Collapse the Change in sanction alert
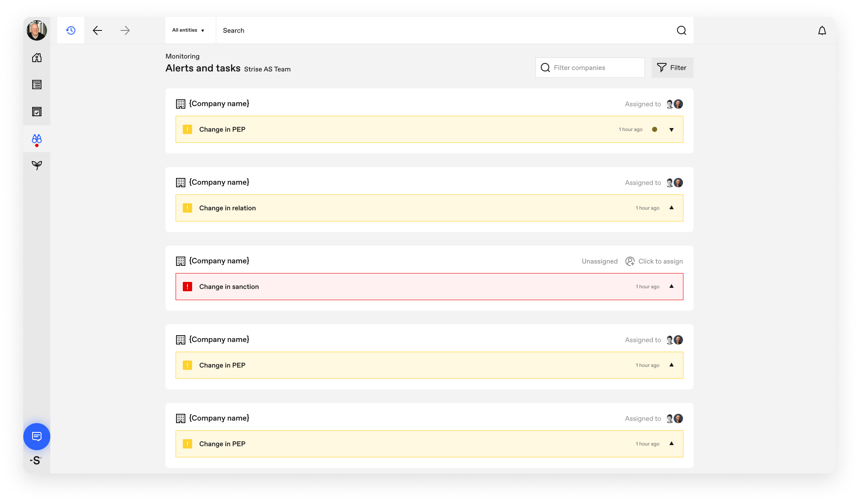Viewport: 859px width, 503px height. 672,286
